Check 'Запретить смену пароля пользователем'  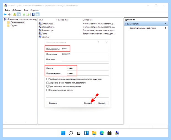pyautogui.click(x=47, y=83)
